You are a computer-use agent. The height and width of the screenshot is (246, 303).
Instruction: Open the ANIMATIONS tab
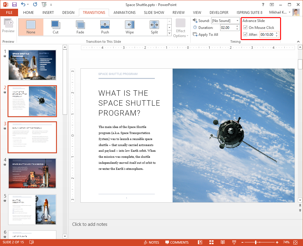(x=124, y=13)
